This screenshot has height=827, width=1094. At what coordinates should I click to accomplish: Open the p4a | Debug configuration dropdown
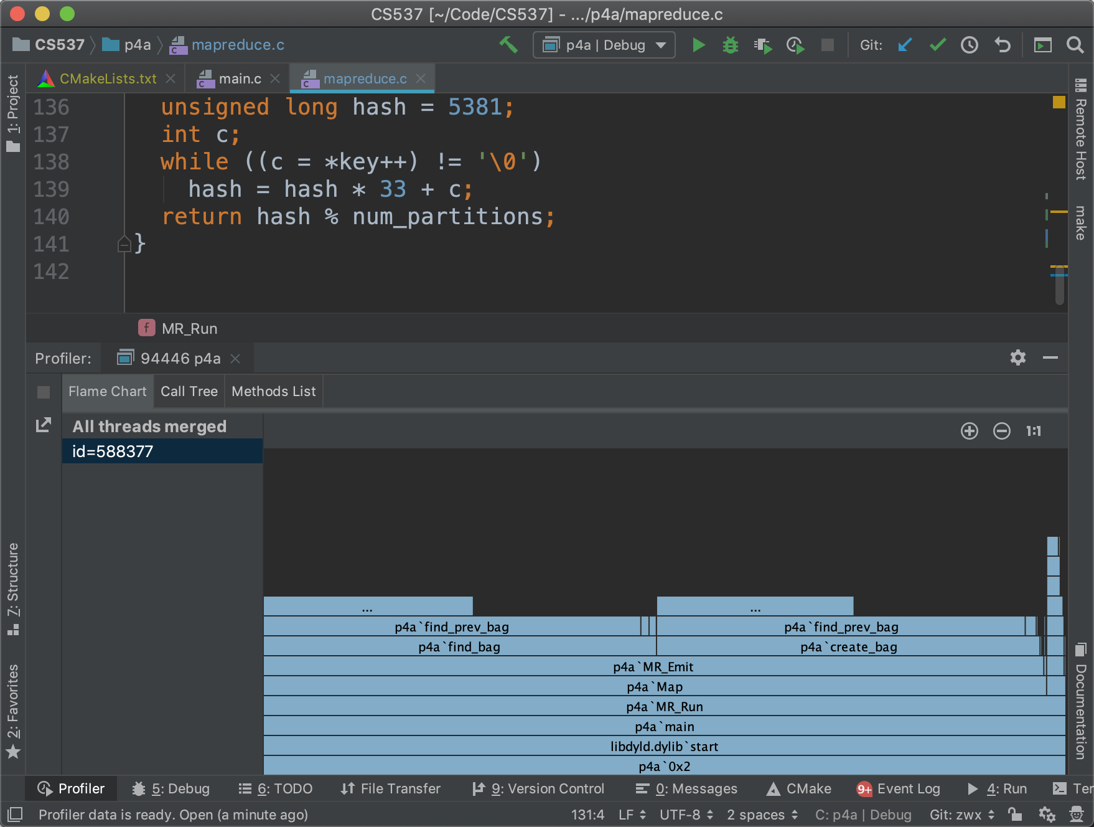tap(604, 45)
